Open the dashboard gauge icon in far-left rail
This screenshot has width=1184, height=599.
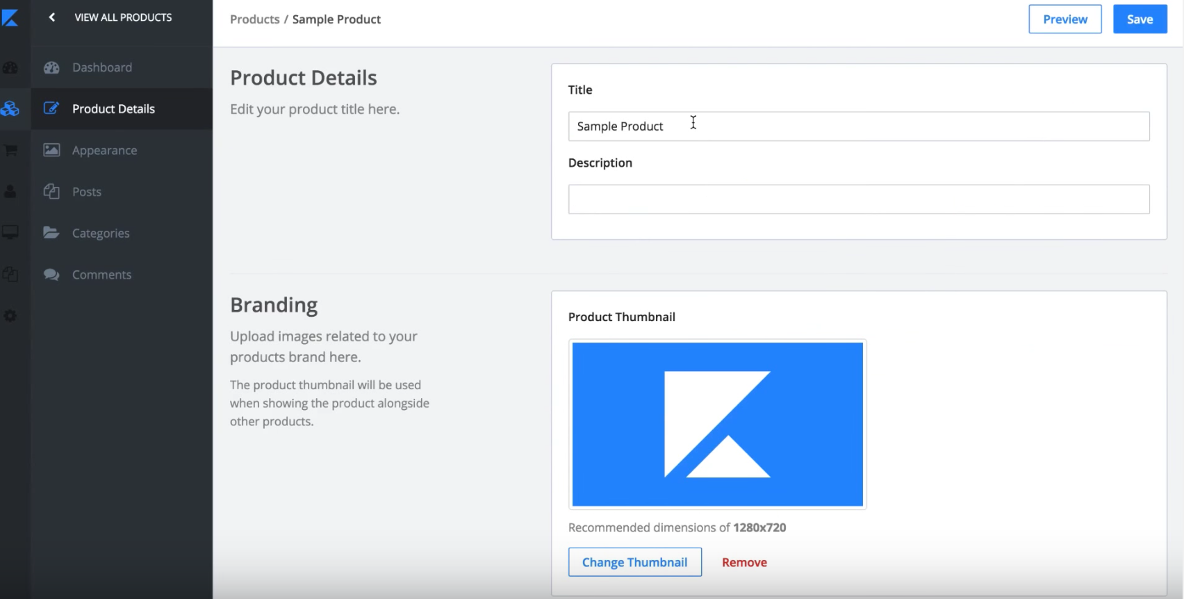(10, 67)
